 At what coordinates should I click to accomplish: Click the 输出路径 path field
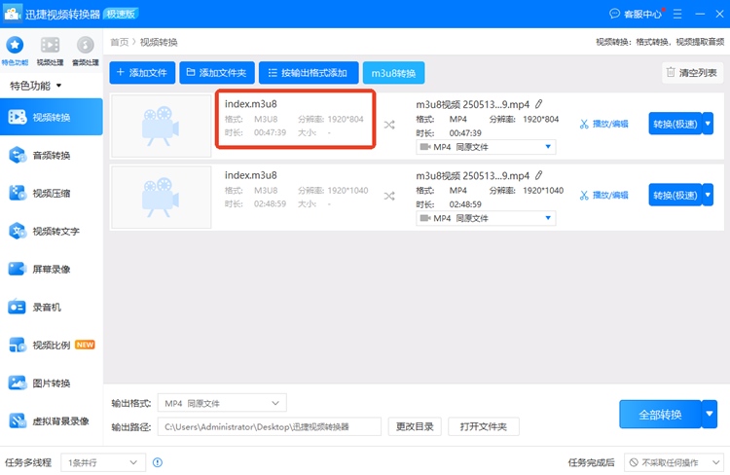(269, 426)
